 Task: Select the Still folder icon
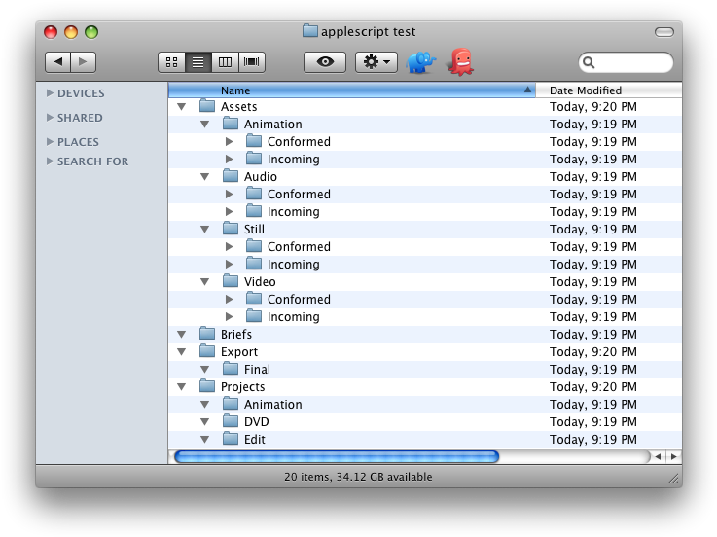[x=231, y=229]
